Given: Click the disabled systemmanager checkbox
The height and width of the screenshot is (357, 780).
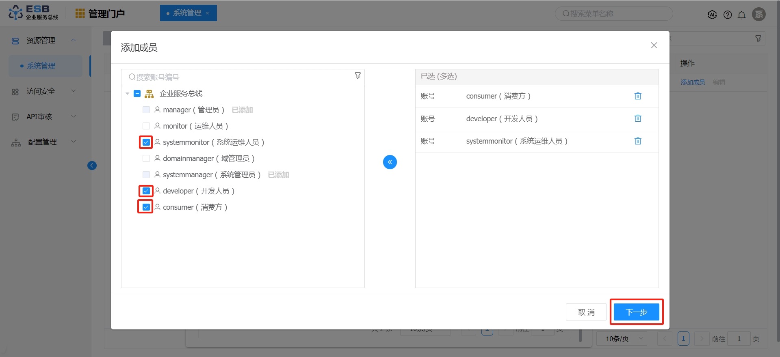Looking at the screenshot, I should click(x=146, y=175).
